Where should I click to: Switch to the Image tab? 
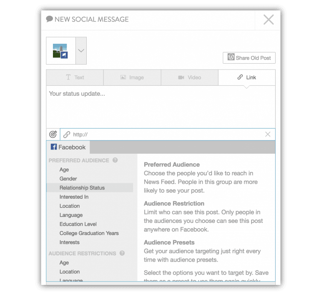(132, 77)
